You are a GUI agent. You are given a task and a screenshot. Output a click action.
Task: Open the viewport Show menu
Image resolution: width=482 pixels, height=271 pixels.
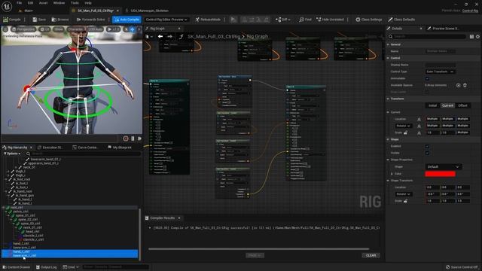click(59, 29)
